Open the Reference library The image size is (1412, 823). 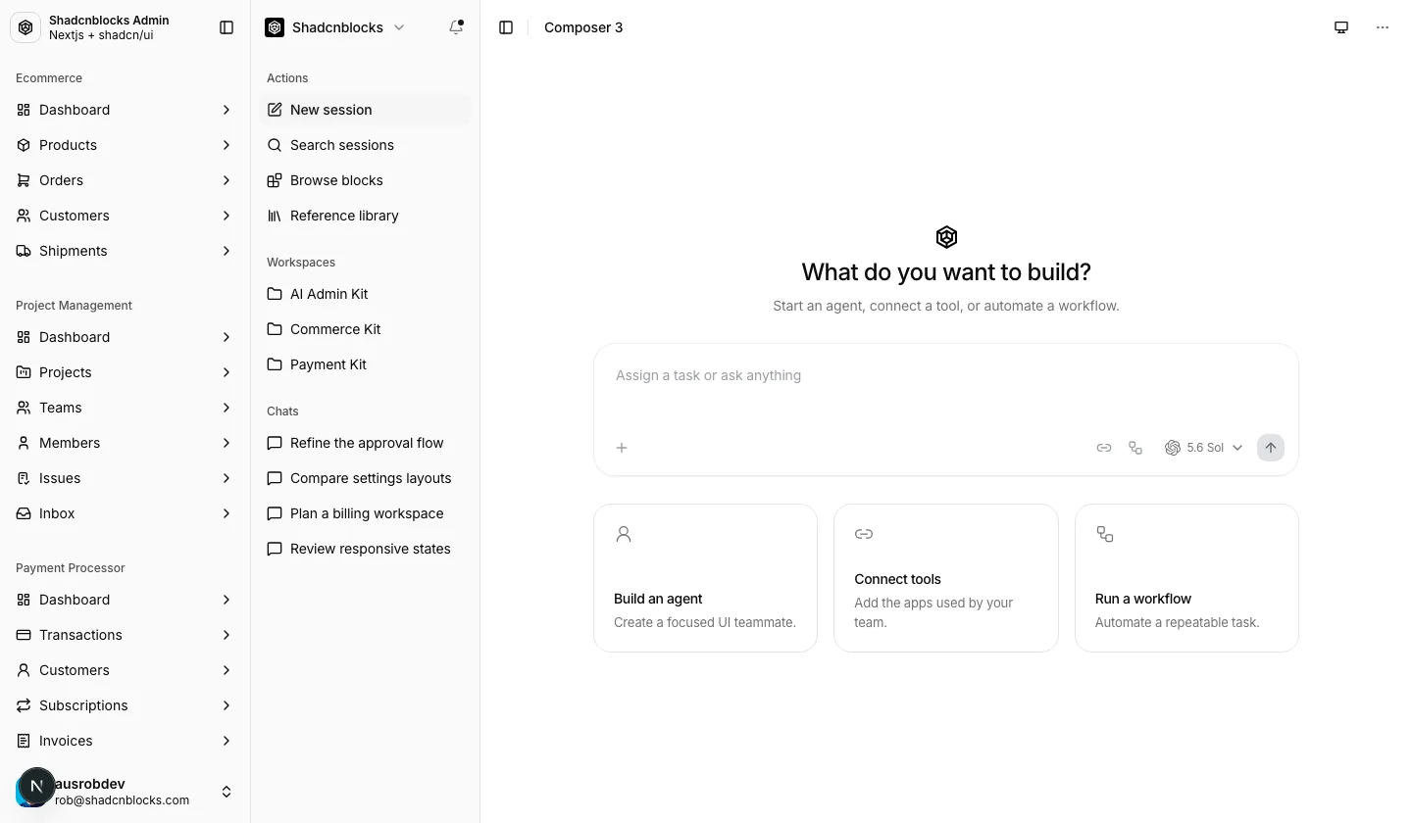(365, 216)
